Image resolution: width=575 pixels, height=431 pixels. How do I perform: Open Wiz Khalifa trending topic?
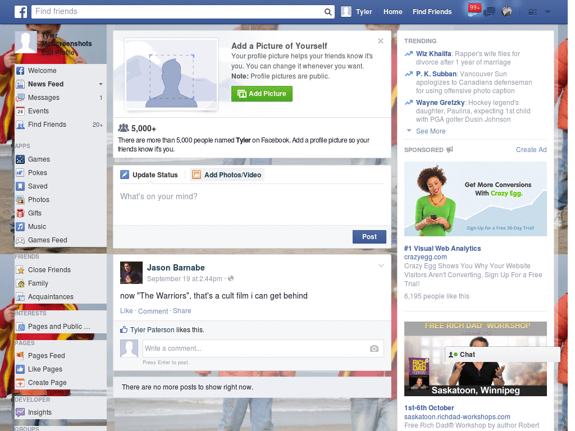coord(433,54)
